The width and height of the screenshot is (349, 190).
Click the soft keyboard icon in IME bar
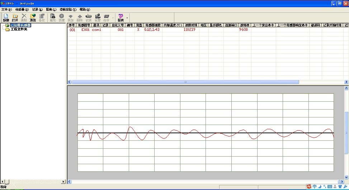coord(330,187)
